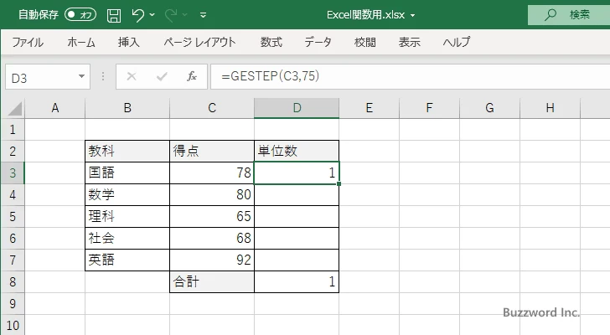Click empty cell D4 next to 80
The height and width of the screenshot is (335, 610).
(297, 194)
